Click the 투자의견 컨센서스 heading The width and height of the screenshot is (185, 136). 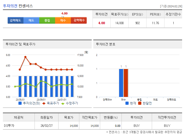tap(18, 6)
